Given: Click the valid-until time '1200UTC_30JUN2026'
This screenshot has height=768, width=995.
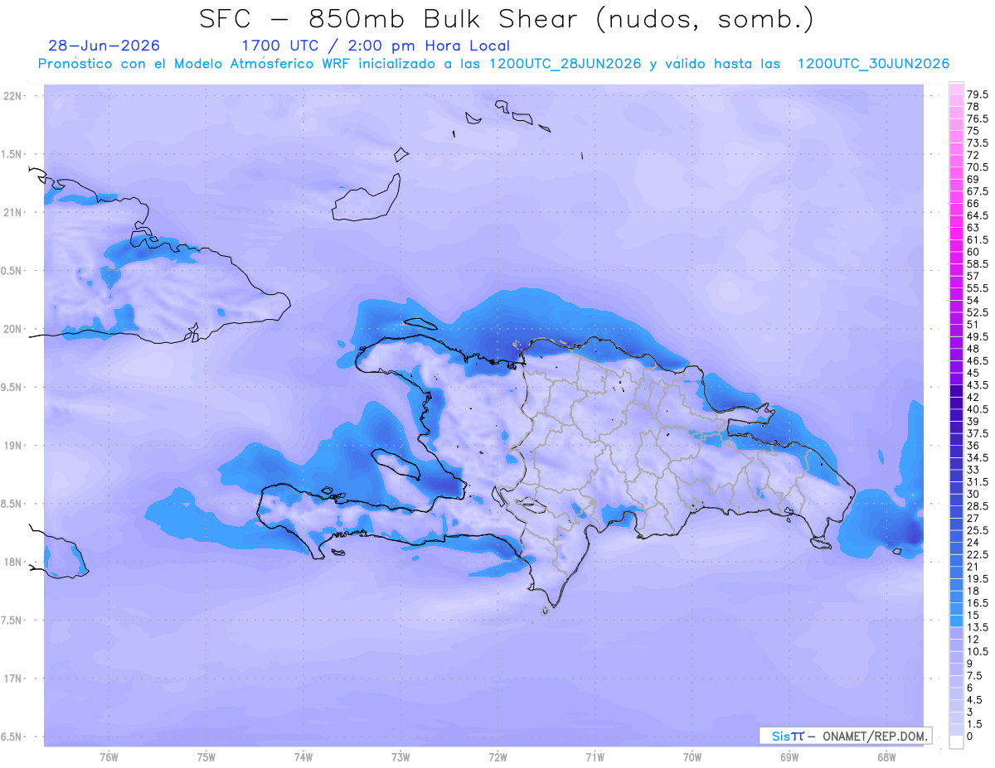Looking at the screenshot, I should (873, 64).
